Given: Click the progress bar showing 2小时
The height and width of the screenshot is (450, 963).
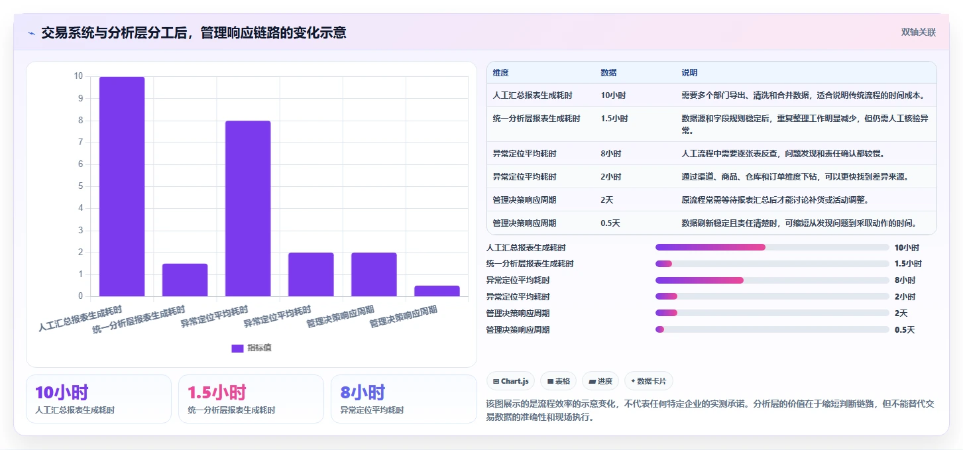Looking at the screenshot, I should coord(772,296).
